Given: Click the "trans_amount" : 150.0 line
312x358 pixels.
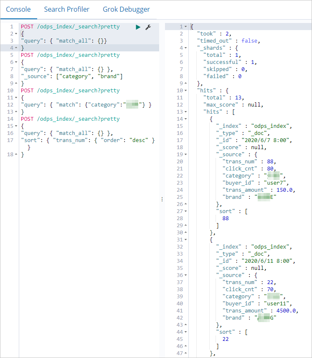Looking at the screenshot, I should 259,190.
